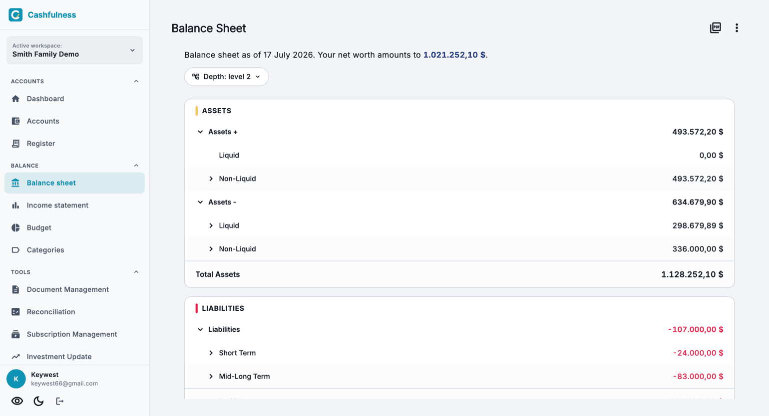Select Balance sheet in sidebar
Screen dimensions: 769x416
74,183
